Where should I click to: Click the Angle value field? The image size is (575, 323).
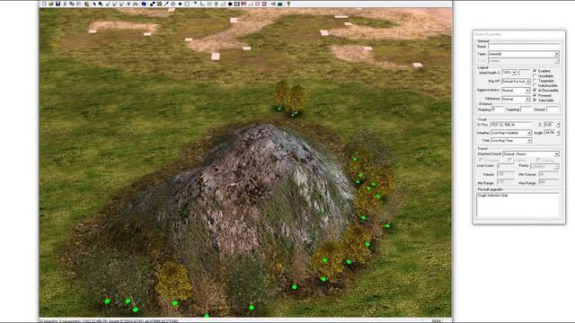point(550,133)
